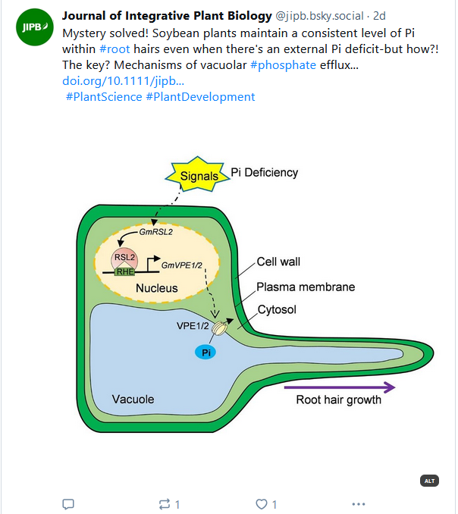Click the Vacuole label in the figure
458x514 pixels.
[133, 399]
